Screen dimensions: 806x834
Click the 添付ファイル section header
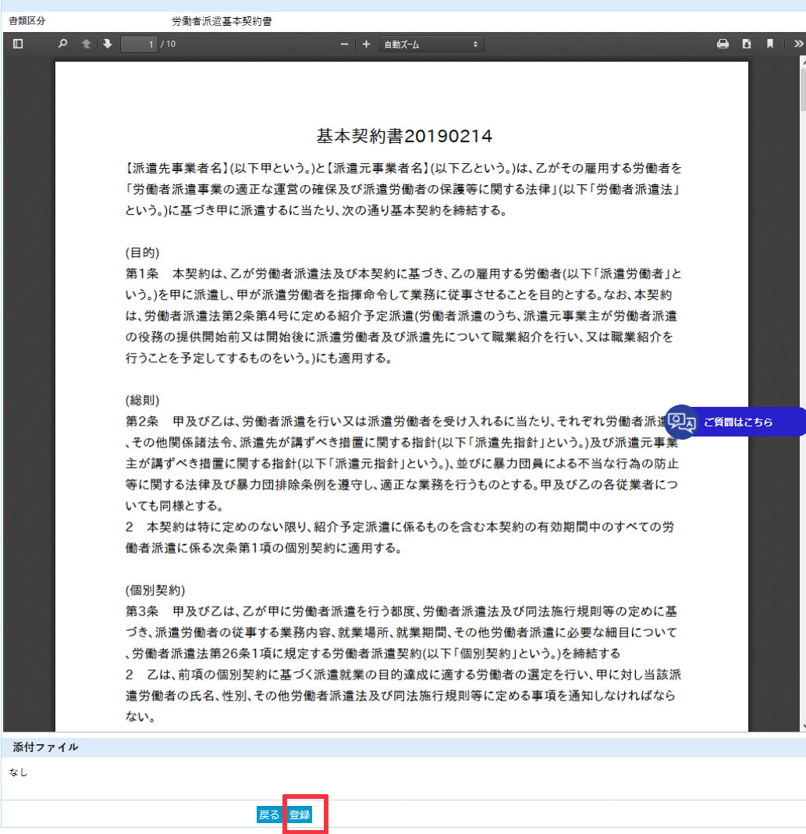coord(46,747)
